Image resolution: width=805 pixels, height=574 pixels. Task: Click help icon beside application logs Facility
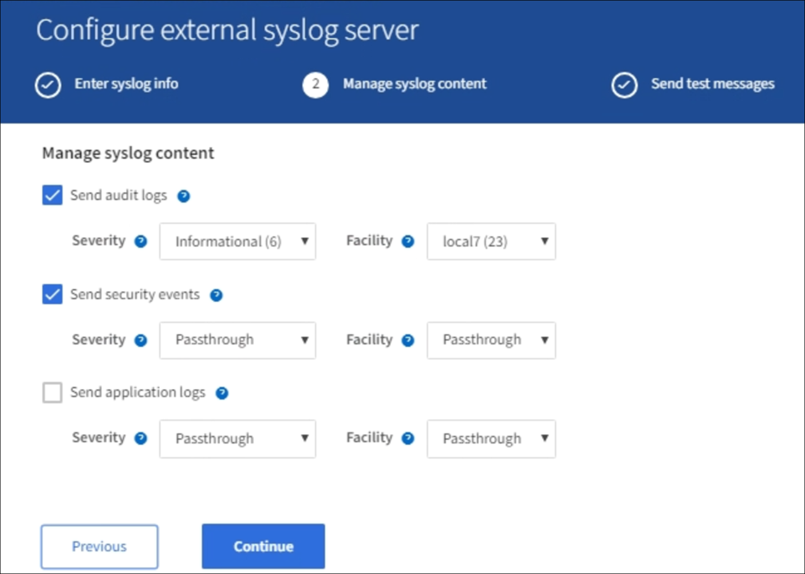pos(408,438)
